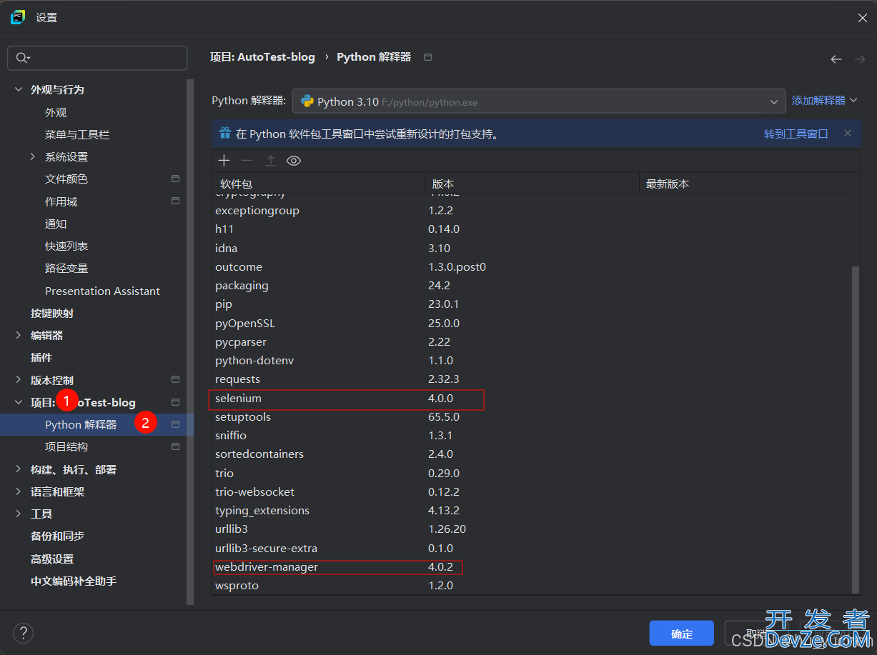Image resolution: width=877 pixels, height=655 pixels.
Task: Click the remove package minus icon
Action: click(x=247, y=161)
